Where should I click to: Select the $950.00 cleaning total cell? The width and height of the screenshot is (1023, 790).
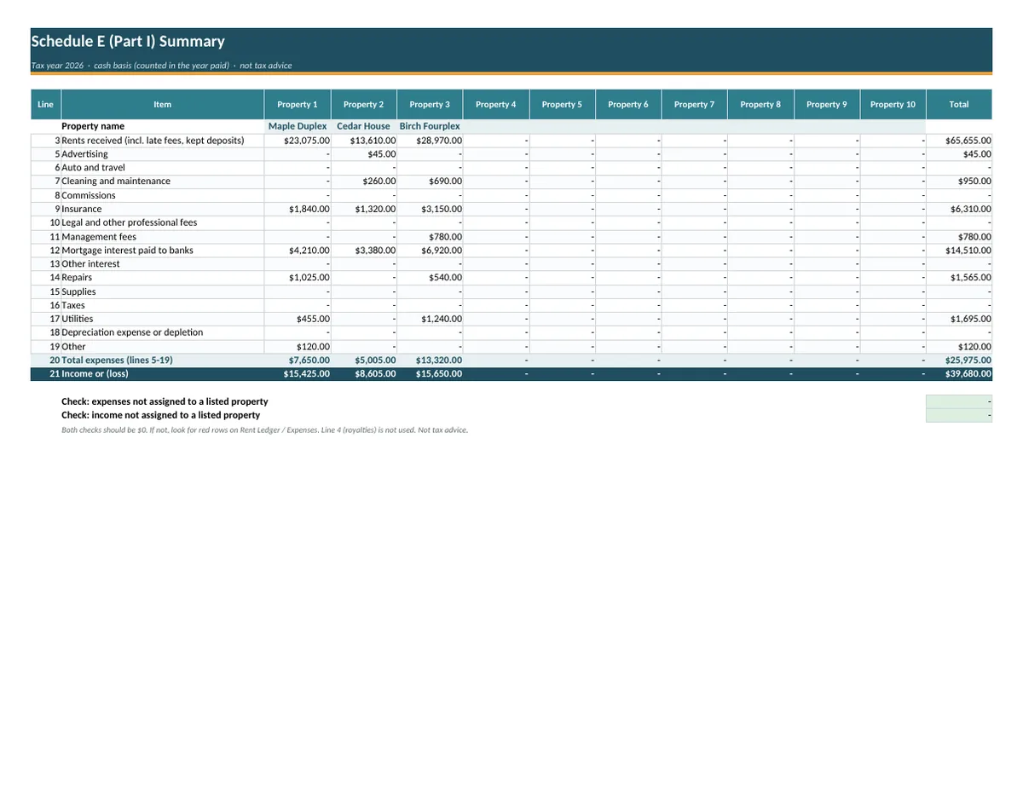tap(959, 182)
